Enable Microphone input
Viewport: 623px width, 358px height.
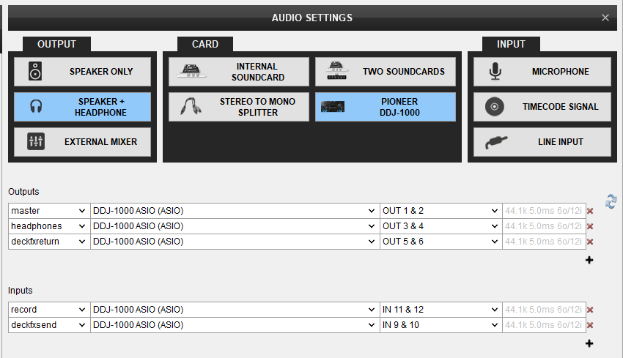542,72
